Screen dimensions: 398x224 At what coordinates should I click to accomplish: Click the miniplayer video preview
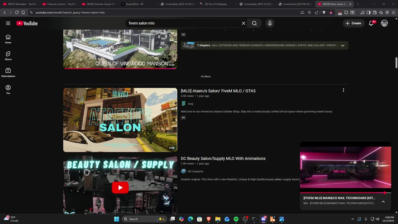point(345,167)
